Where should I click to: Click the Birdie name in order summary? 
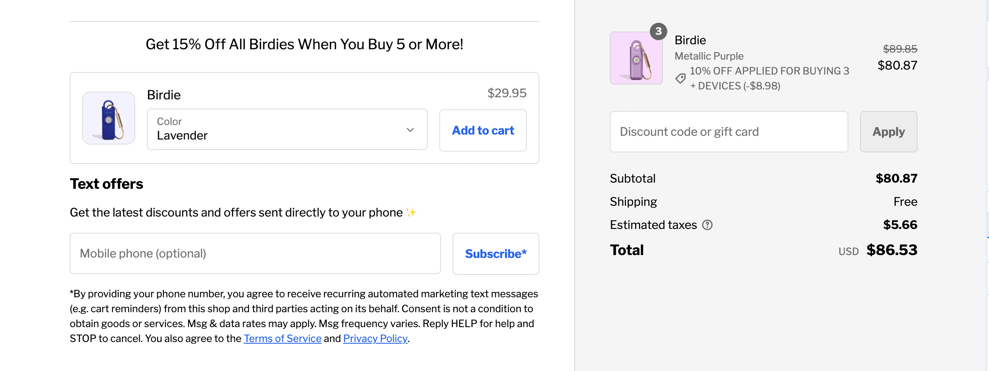690,40
